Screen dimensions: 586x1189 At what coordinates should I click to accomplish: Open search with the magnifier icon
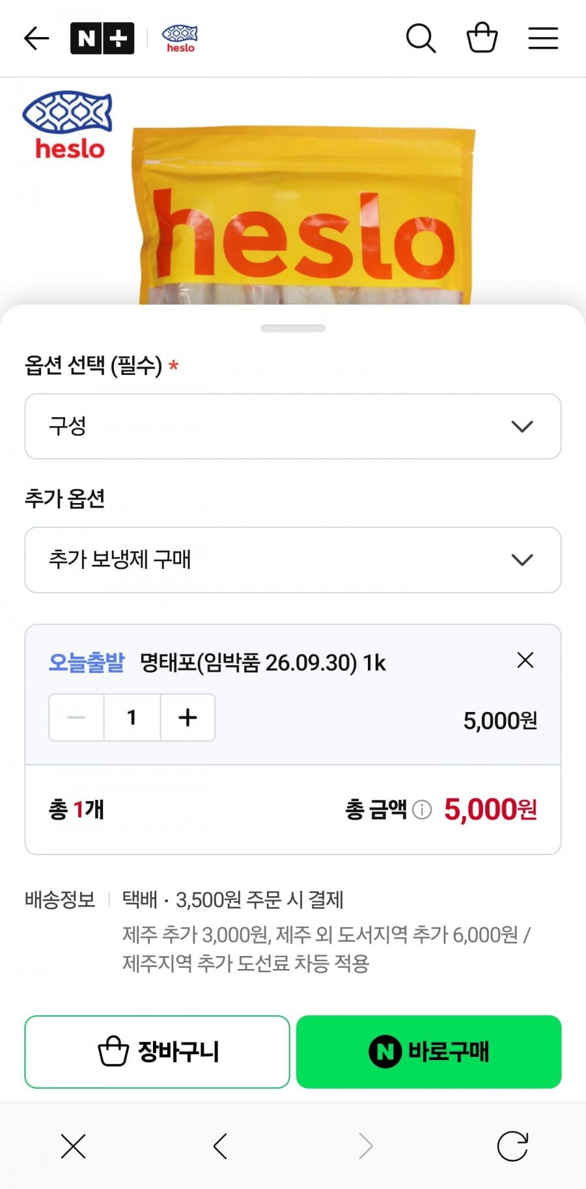coord(421,38)
